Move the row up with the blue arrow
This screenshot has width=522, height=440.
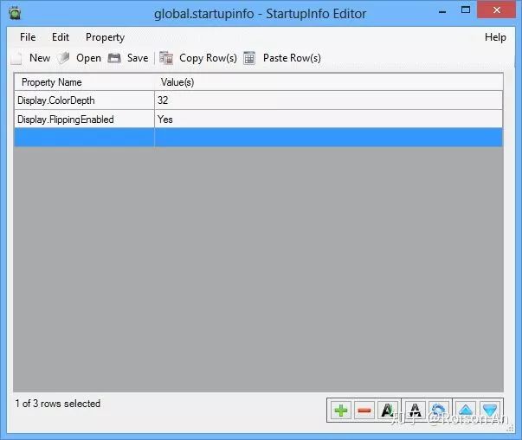(466, 411)
